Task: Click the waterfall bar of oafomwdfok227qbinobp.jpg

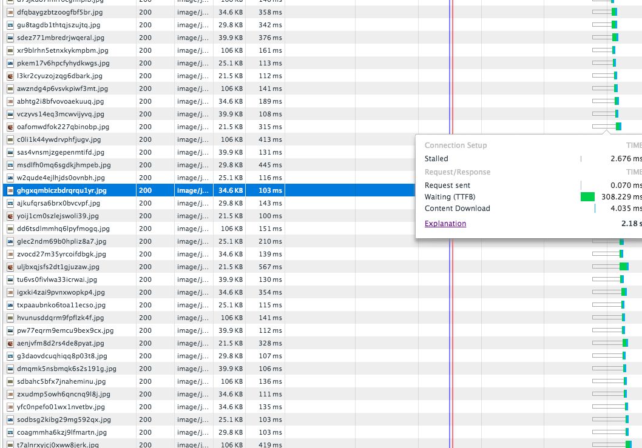Action: tap(607, 127)
